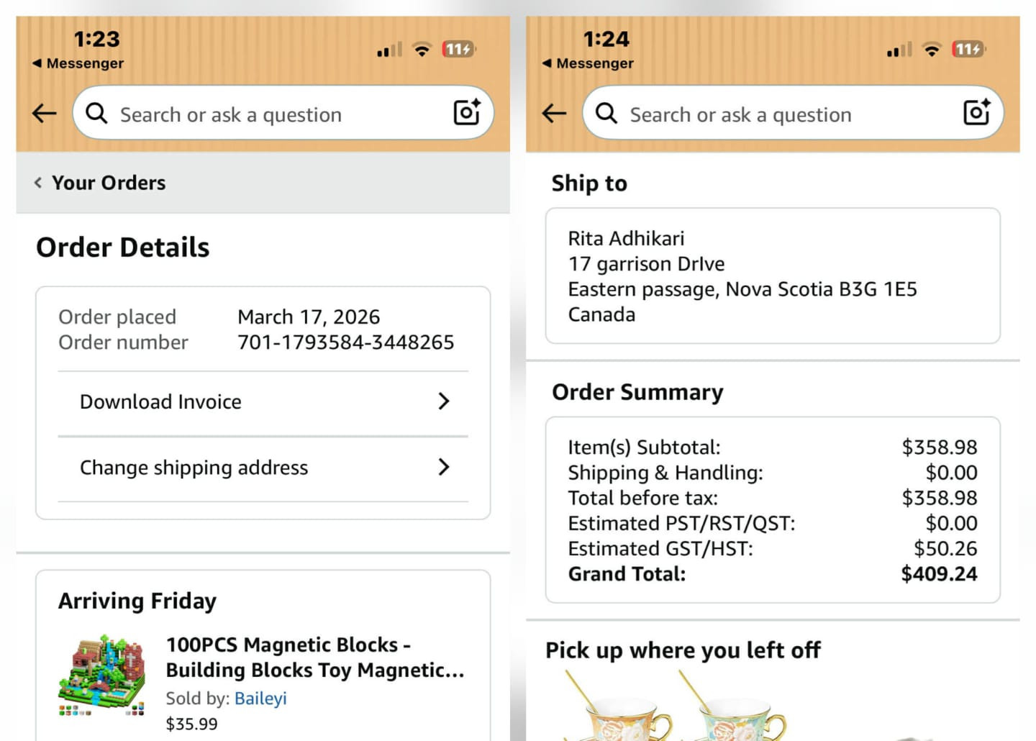Focus search field on right screen
Screen dimensions: 1036x741
click(x=784, y=114)
